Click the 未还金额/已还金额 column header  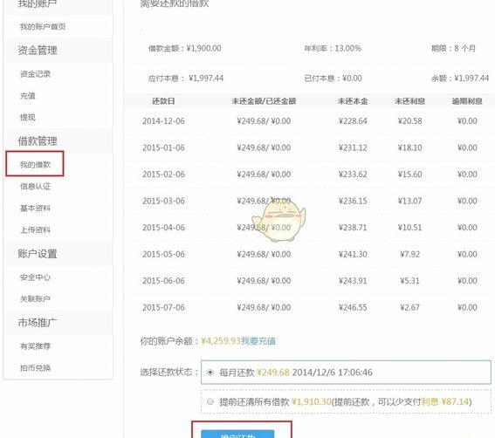coord(264,101)
